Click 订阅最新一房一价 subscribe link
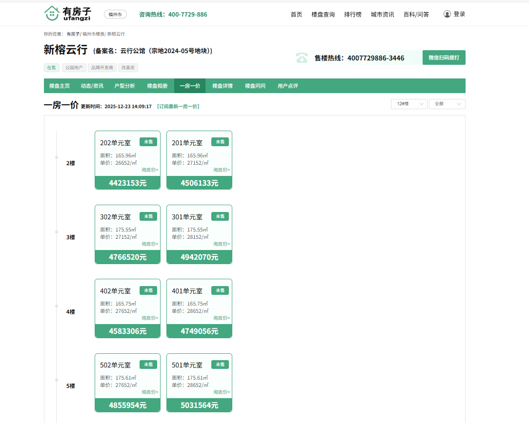Screen dimensions: 529x423 178,106
